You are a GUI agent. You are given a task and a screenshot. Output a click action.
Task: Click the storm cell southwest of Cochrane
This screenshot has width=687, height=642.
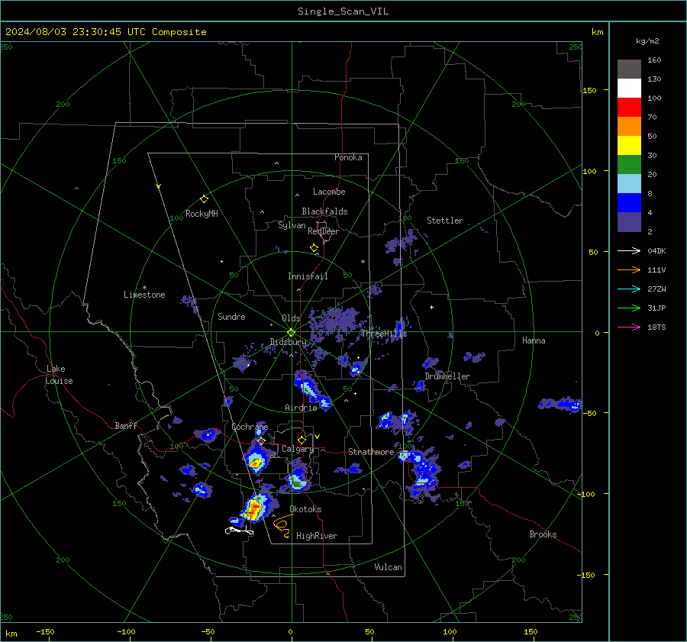256,460
